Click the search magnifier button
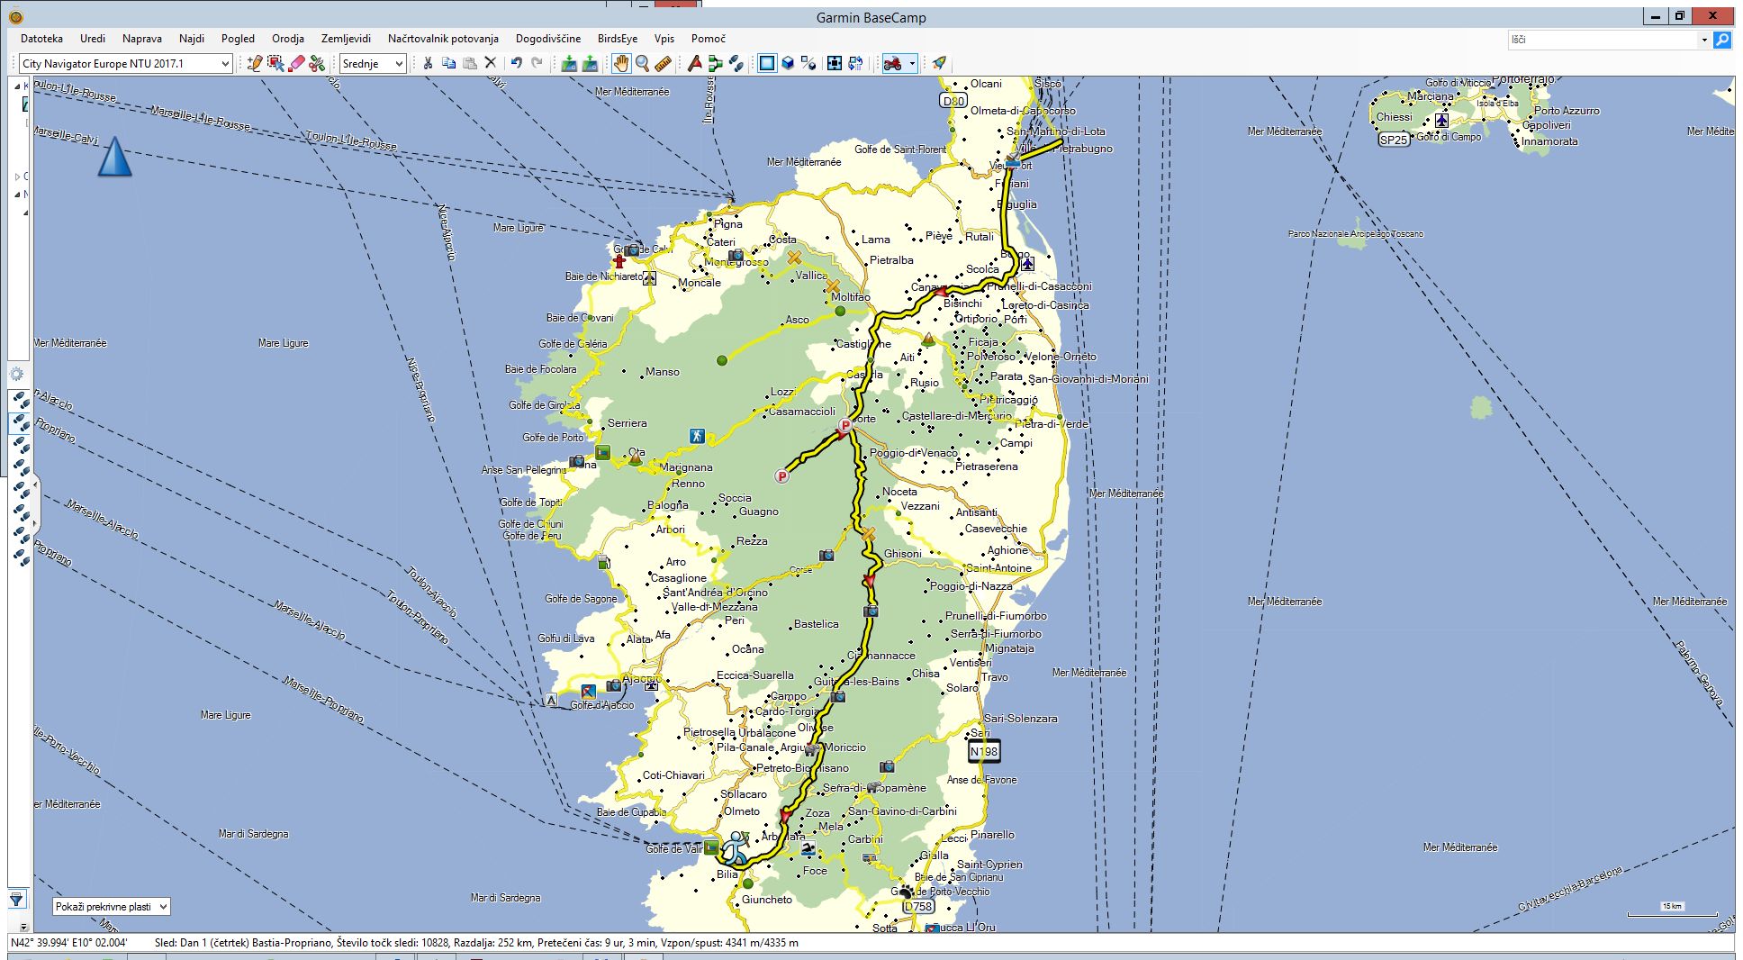Screen dimensions: 1743x960 tap(1721, 40)
